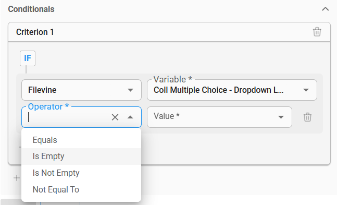Click the Criterion 1 header title
Viewport: 337px width, 205px height.
coord(35,32)
